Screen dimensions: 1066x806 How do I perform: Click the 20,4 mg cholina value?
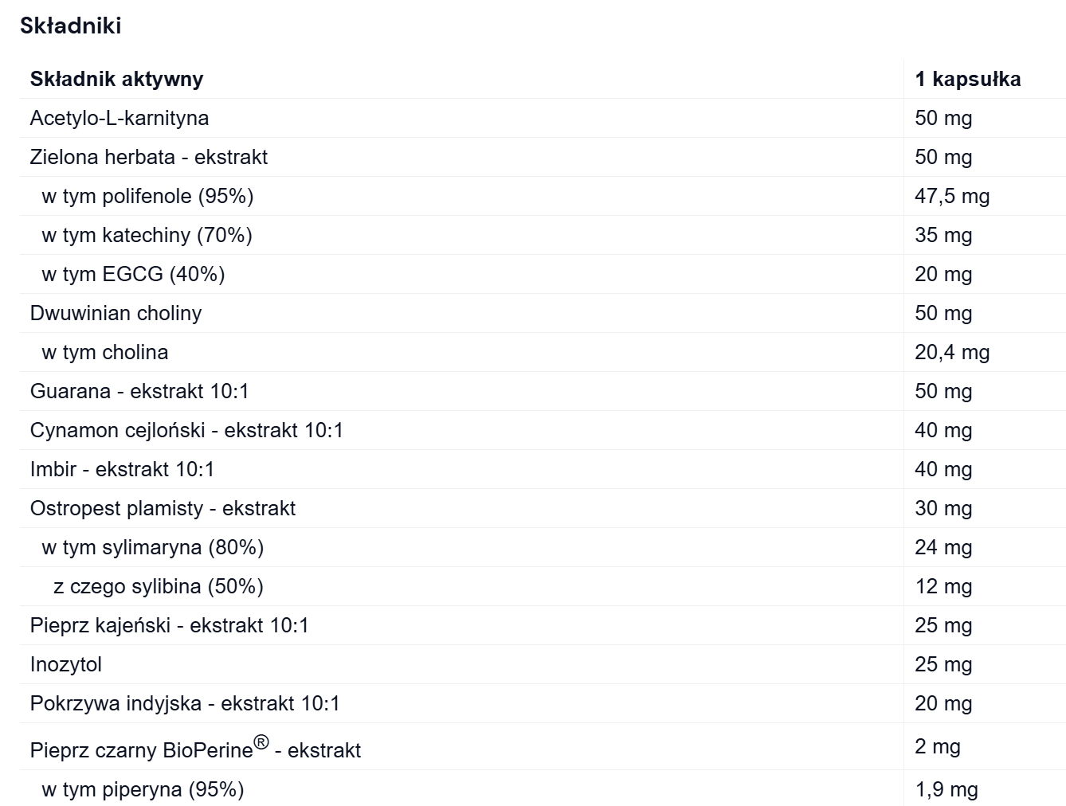point(951,352)
